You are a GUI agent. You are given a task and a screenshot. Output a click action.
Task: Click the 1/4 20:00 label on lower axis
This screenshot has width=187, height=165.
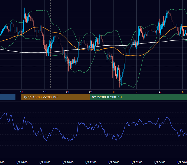point(68,162)
